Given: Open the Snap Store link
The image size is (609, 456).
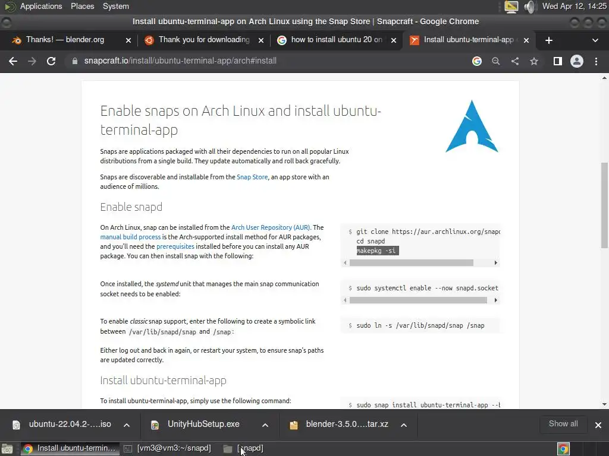Looking at the screenshot, I should pos(252,177).
